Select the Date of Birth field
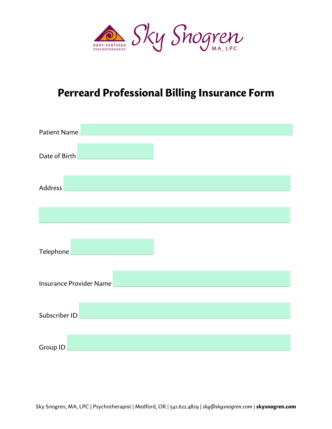The width and height of the screenshot is (332, 429). pos(115,151)
